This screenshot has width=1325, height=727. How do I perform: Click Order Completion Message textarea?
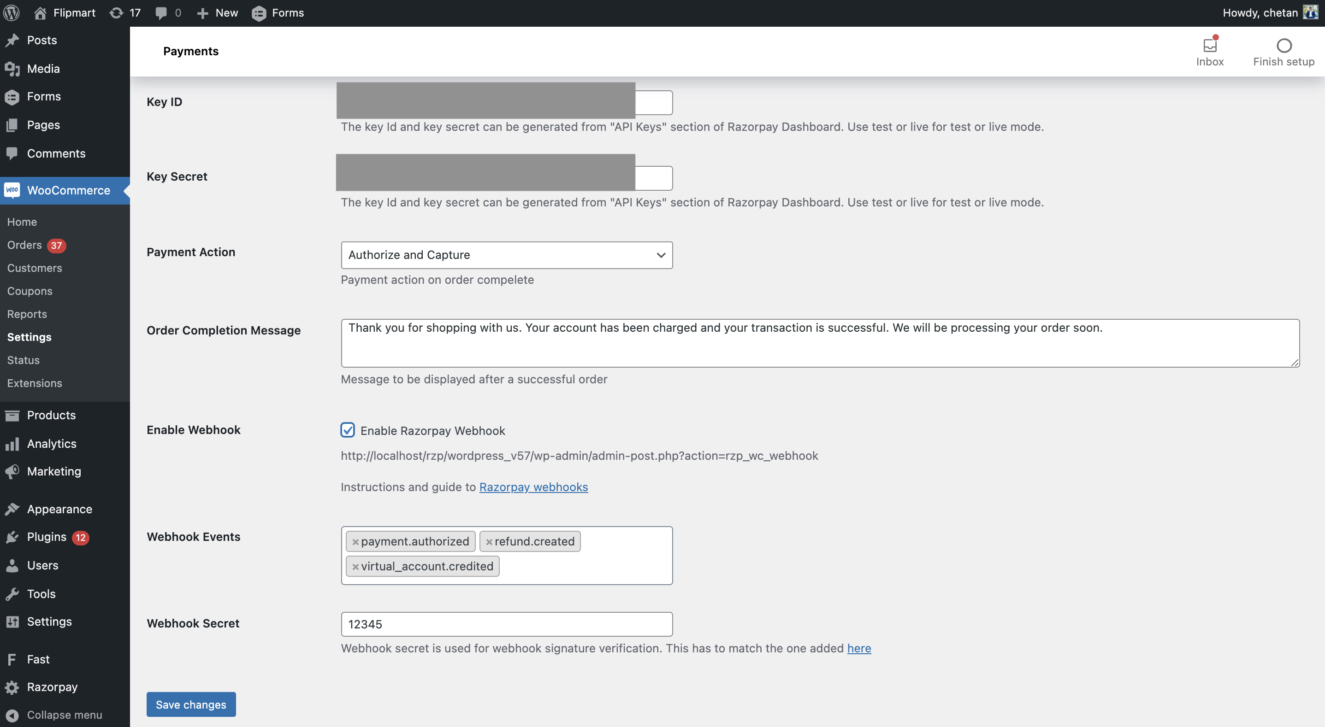820,343
